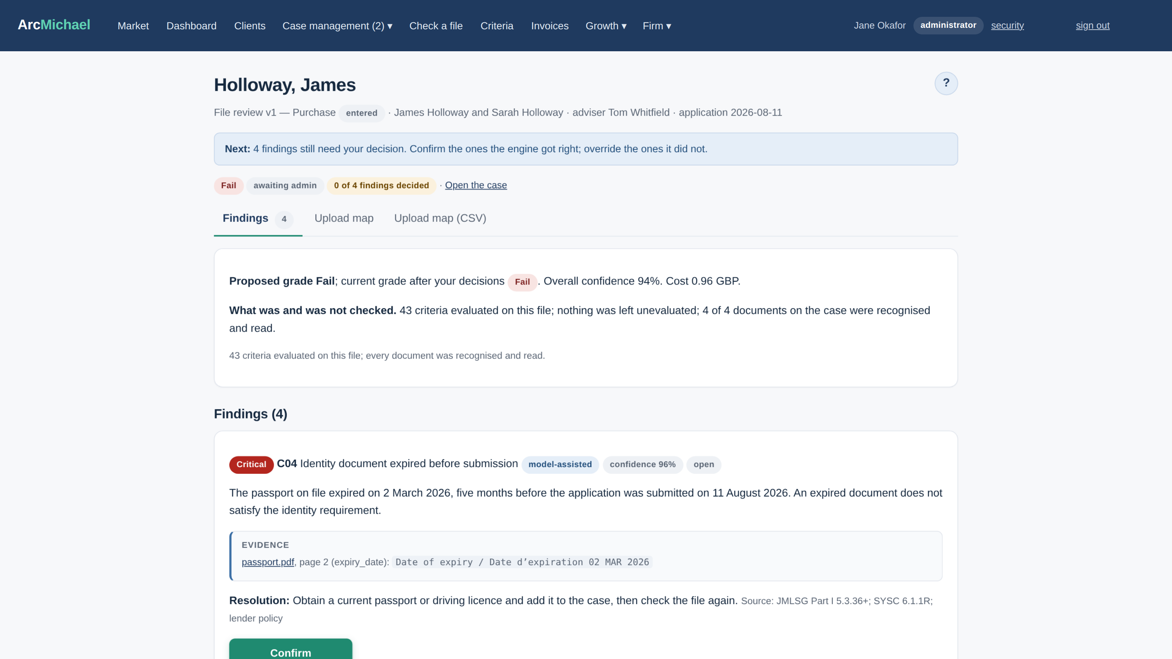This screenshot has width=1172, height=659.
Task: Click the confidence 96% badge
Action: click(642, 464)
